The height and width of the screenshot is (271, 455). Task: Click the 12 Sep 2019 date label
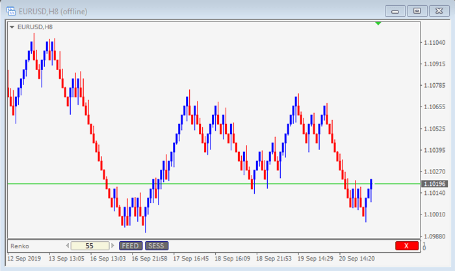[x=23, y=258]
